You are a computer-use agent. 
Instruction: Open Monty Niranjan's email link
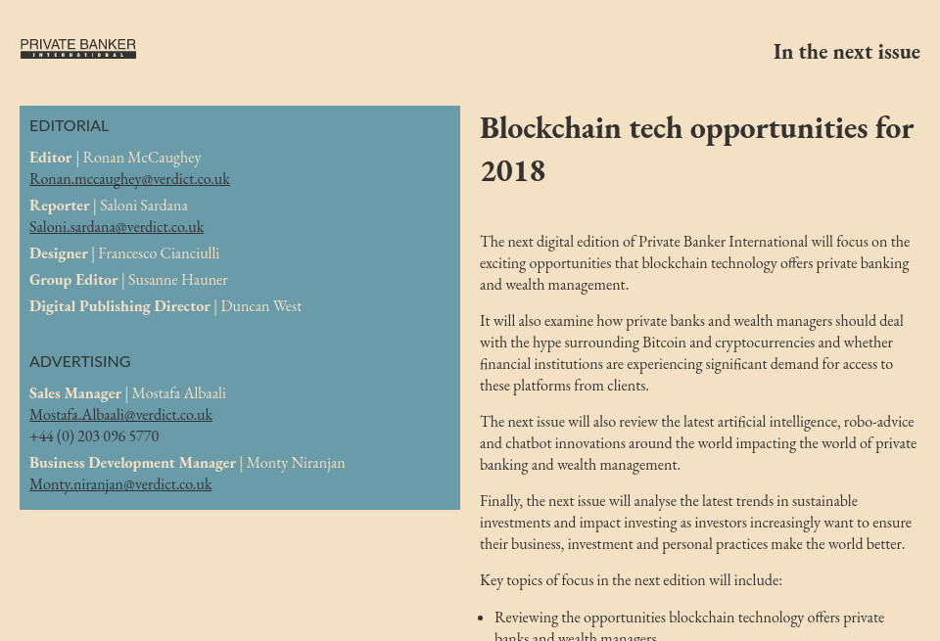(120, 484)
